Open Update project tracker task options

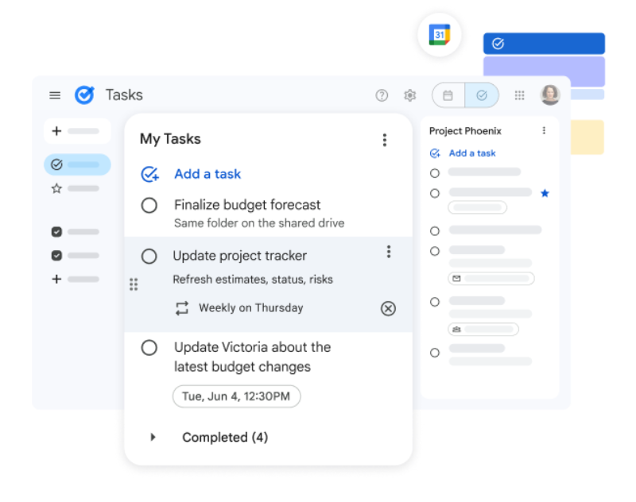tap(389, 252)
